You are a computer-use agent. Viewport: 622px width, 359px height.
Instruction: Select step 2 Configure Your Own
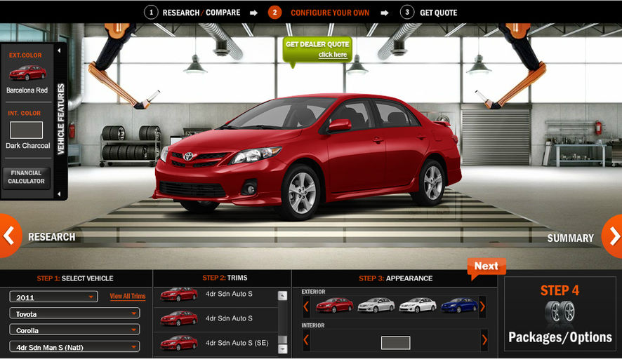coord(319,13)
